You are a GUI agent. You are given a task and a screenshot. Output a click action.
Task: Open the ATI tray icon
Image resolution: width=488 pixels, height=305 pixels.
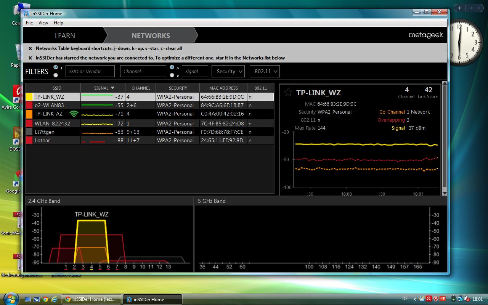[x=443, y=299]
